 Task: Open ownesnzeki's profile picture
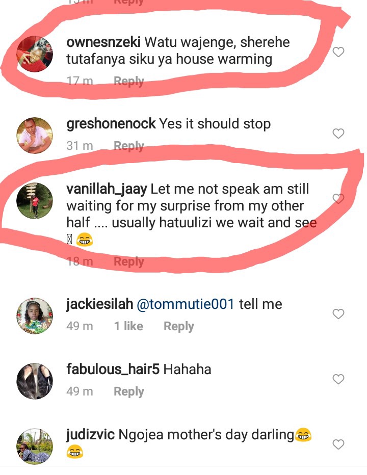point(35,54)
